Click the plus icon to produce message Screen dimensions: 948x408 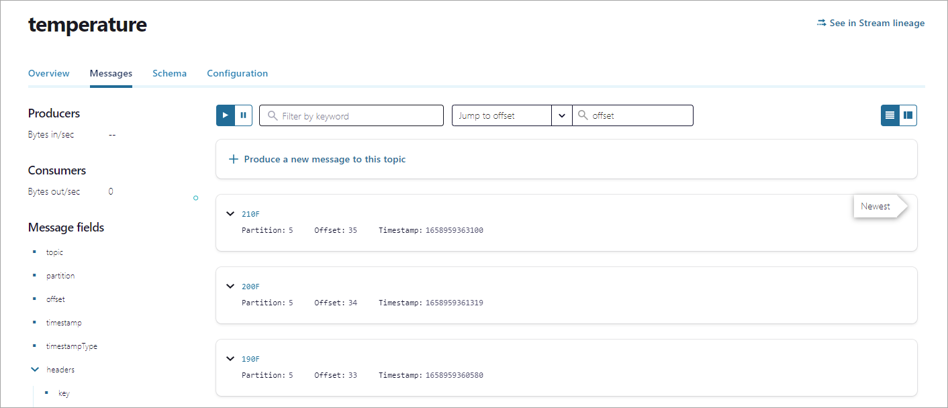[234, 160]
